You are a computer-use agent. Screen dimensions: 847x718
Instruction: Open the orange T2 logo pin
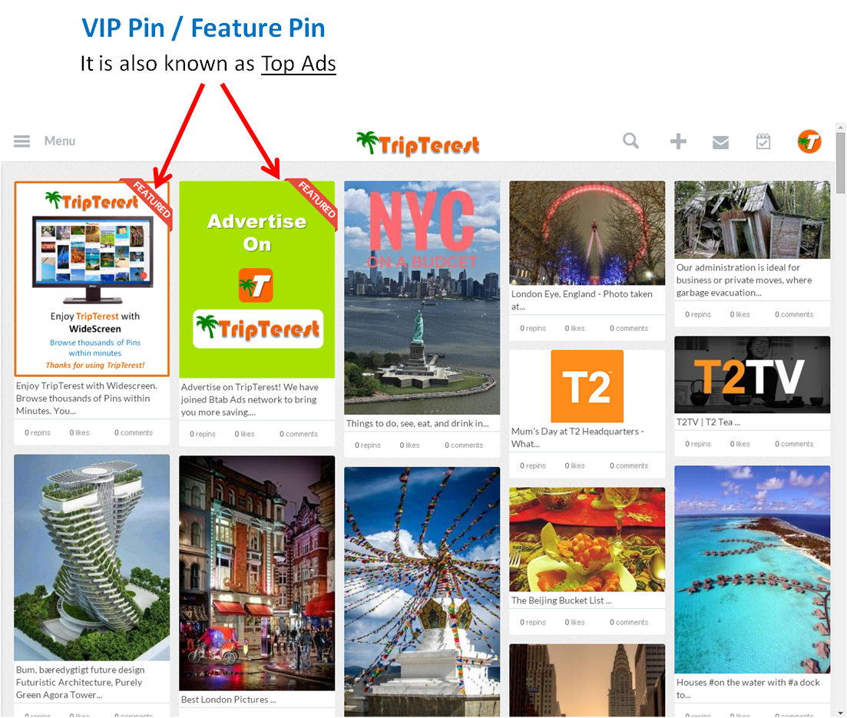click(x=587, y=386)
